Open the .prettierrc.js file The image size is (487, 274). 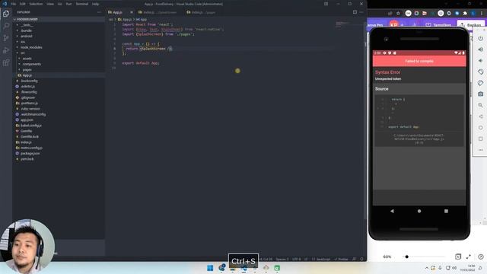point(29,104)
